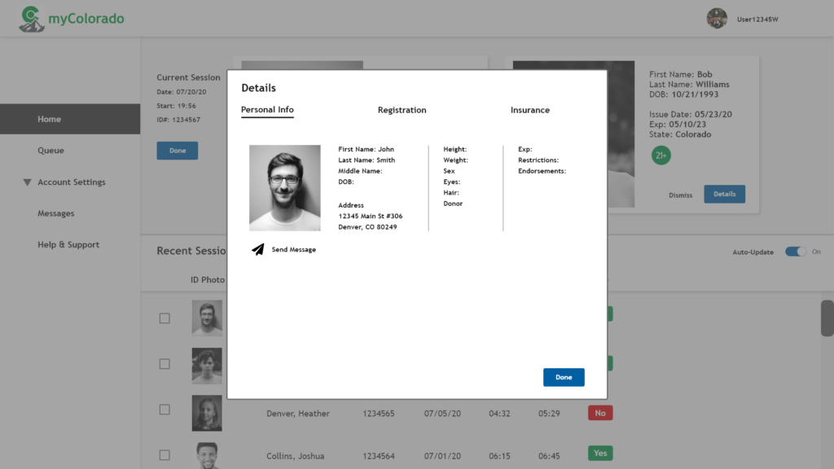This screenshot has width=834, height=469.
Task: Click the address 12345 Main St #306
Action: (x=371, y=216)
